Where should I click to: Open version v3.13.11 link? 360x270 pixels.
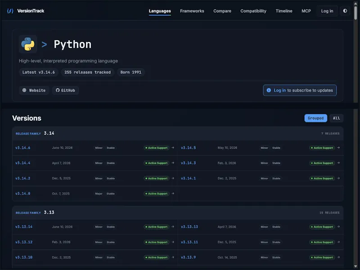189,242
